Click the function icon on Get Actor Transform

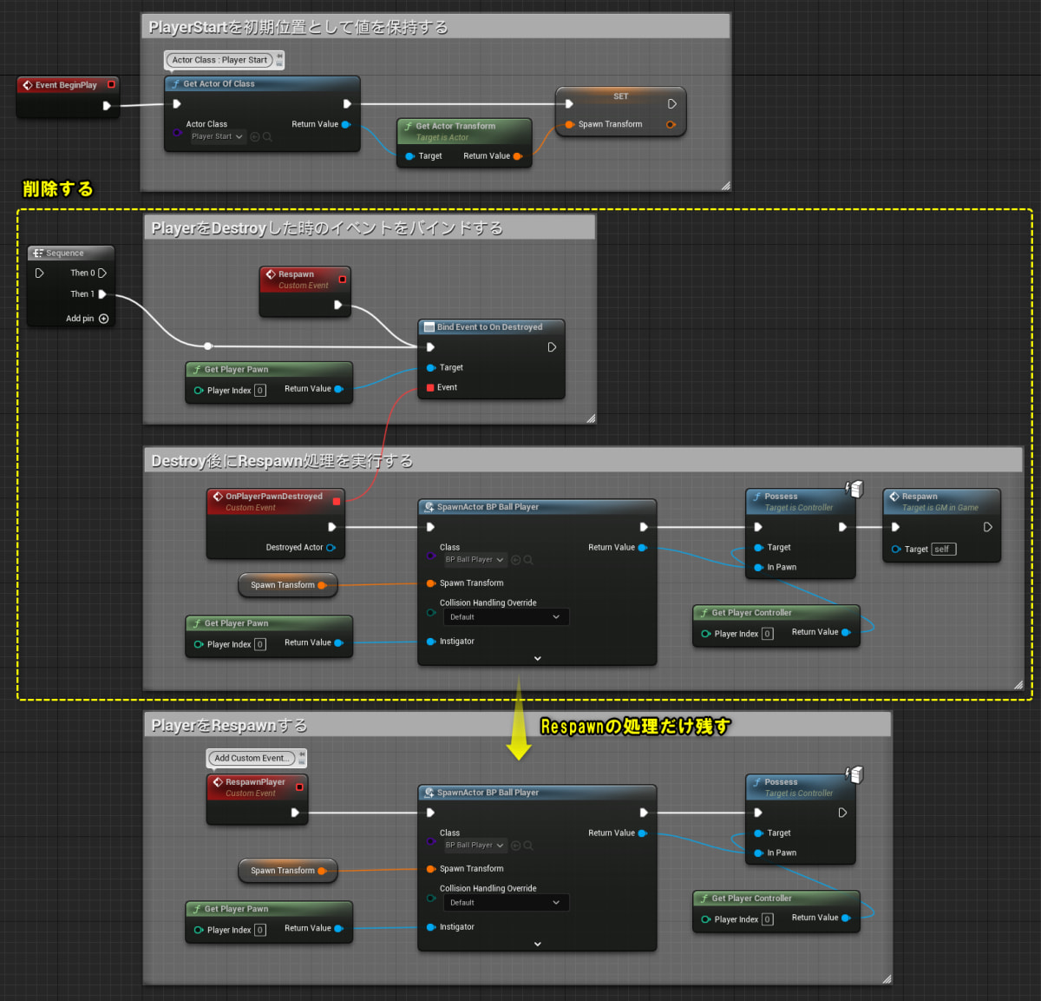pos(408,126)
